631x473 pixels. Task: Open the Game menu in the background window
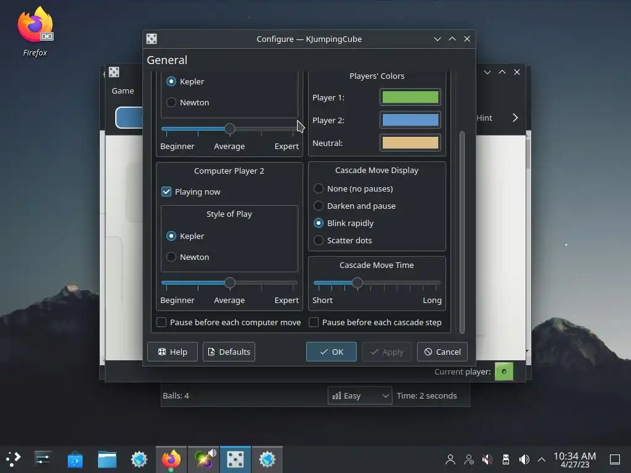pyautogui.click(x=123, y=91)
